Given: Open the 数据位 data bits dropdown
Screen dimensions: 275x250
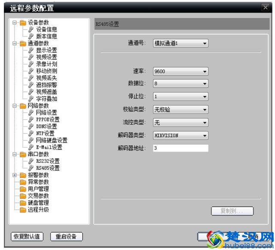Looking at the screenshot, I should pyautogui.click(x=180, y=84).
